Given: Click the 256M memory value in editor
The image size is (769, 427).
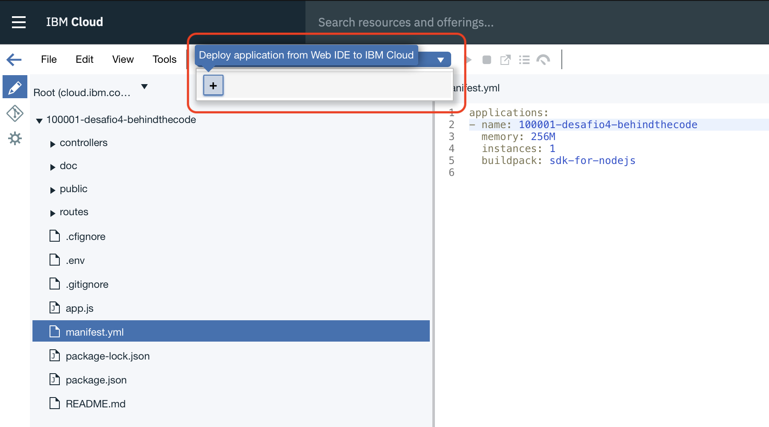Looking at the screenshot, I should pyautogui.click(x=543, y=137).
